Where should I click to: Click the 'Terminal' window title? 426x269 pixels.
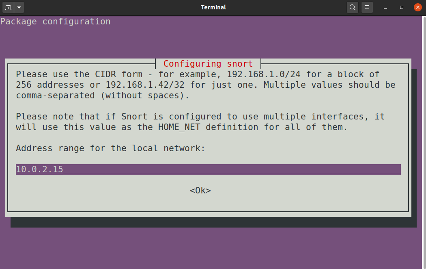point(213,7)
